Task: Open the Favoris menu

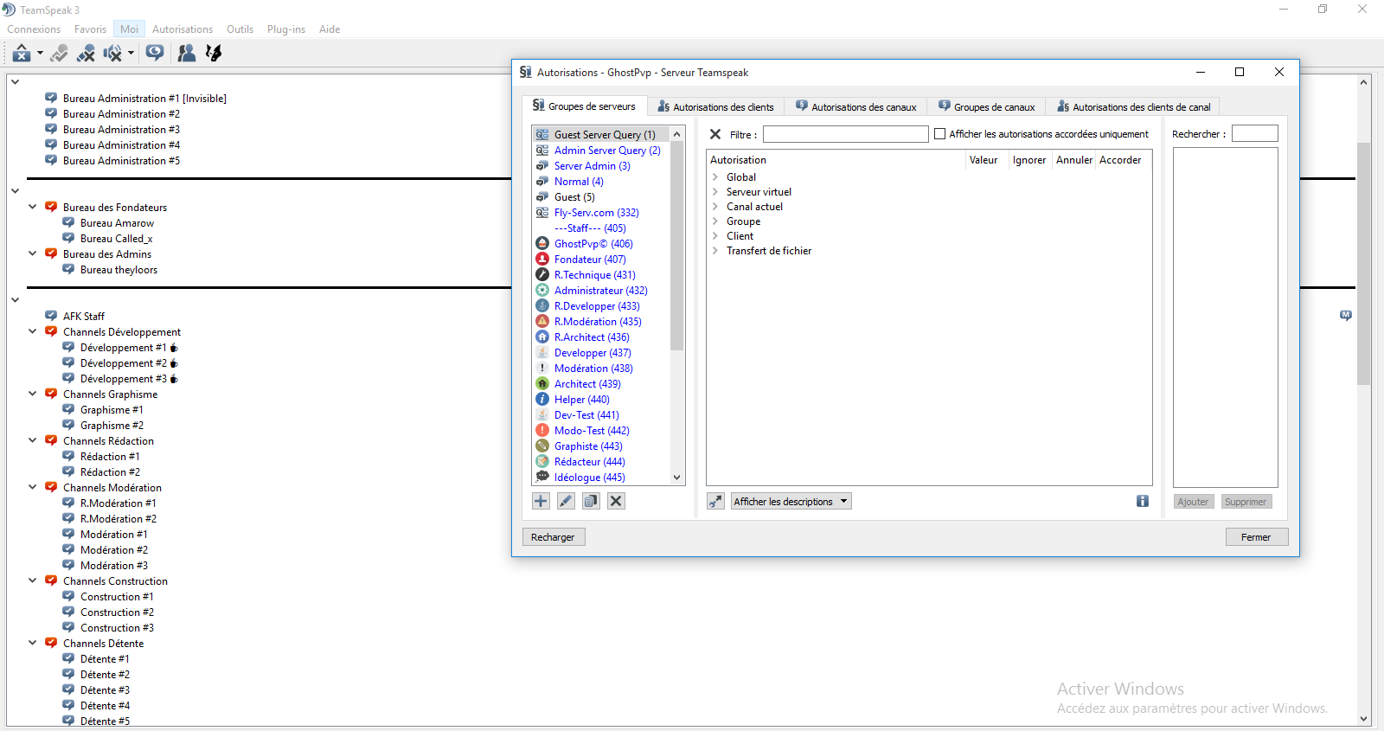Action: click(90, 29)
